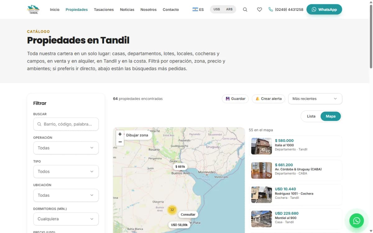Open Propiedades menu item
The height and width of the screenshot is (233, 373).
click(x=76, y=10)
